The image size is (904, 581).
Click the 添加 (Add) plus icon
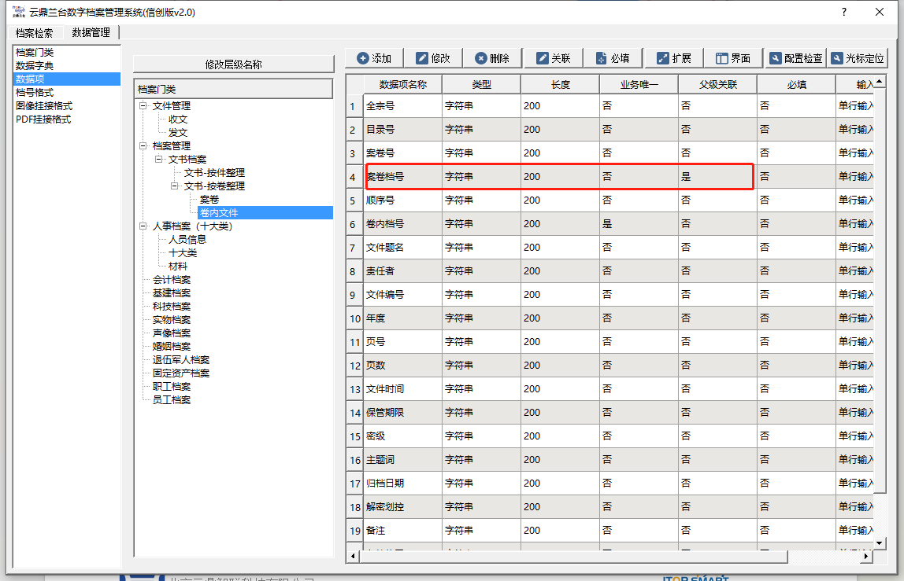[x=363, y=58]
